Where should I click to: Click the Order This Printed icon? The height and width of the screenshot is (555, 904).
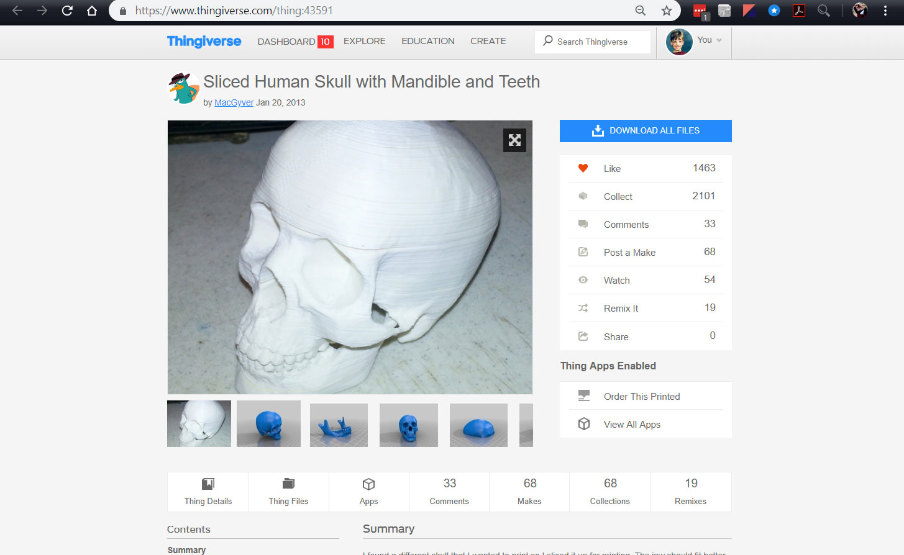584,396
